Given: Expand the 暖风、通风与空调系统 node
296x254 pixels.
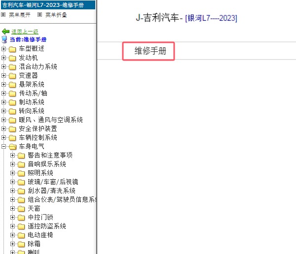Looking at the screenshot, I should [x=3, y=120].
